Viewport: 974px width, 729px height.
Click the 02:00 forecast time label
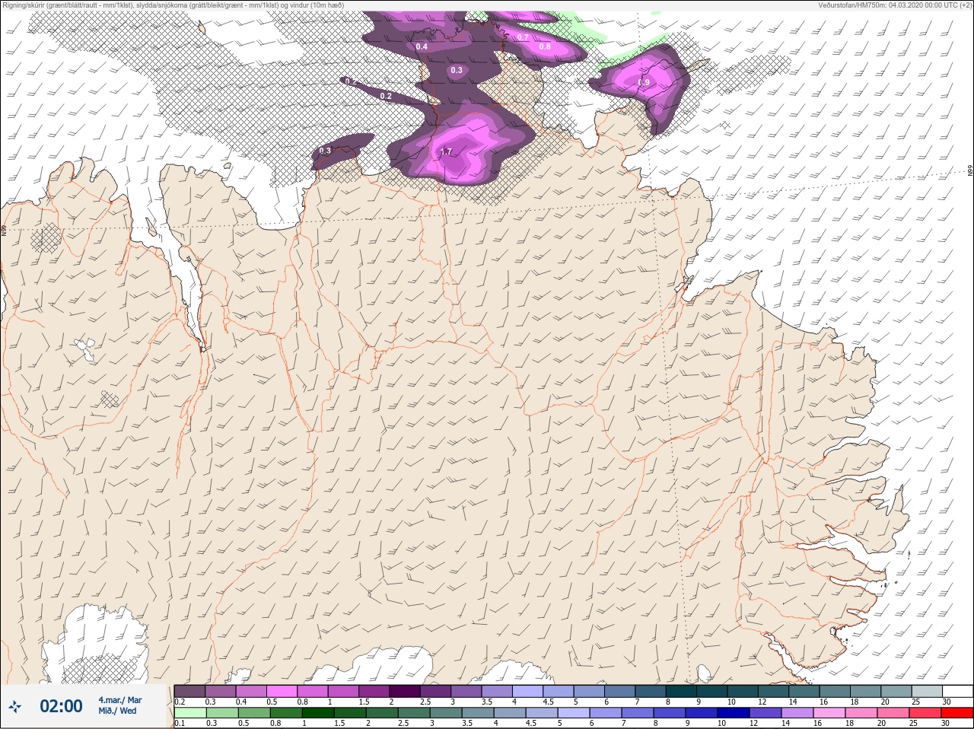(61, 706)
